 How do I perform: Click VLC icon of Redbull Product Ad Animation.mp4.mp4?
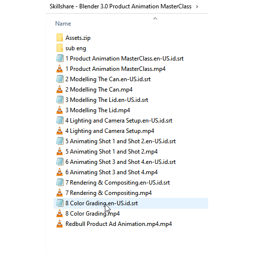pyautogui.click(x=60, y=224)
